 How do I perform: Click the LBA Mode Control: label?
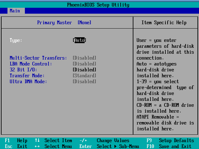coord(31,64)
